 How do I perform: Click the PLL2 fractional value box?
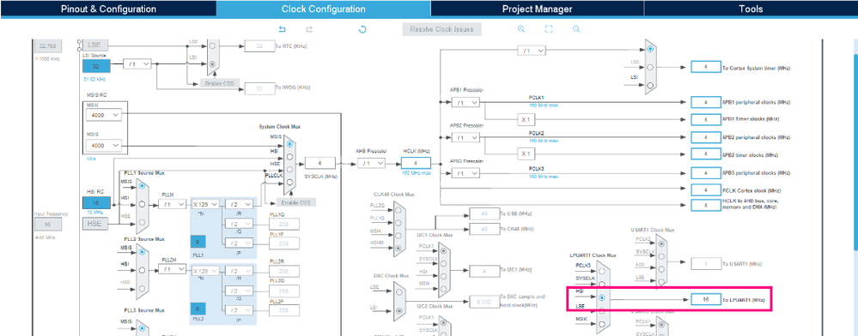tap(198, 309)
